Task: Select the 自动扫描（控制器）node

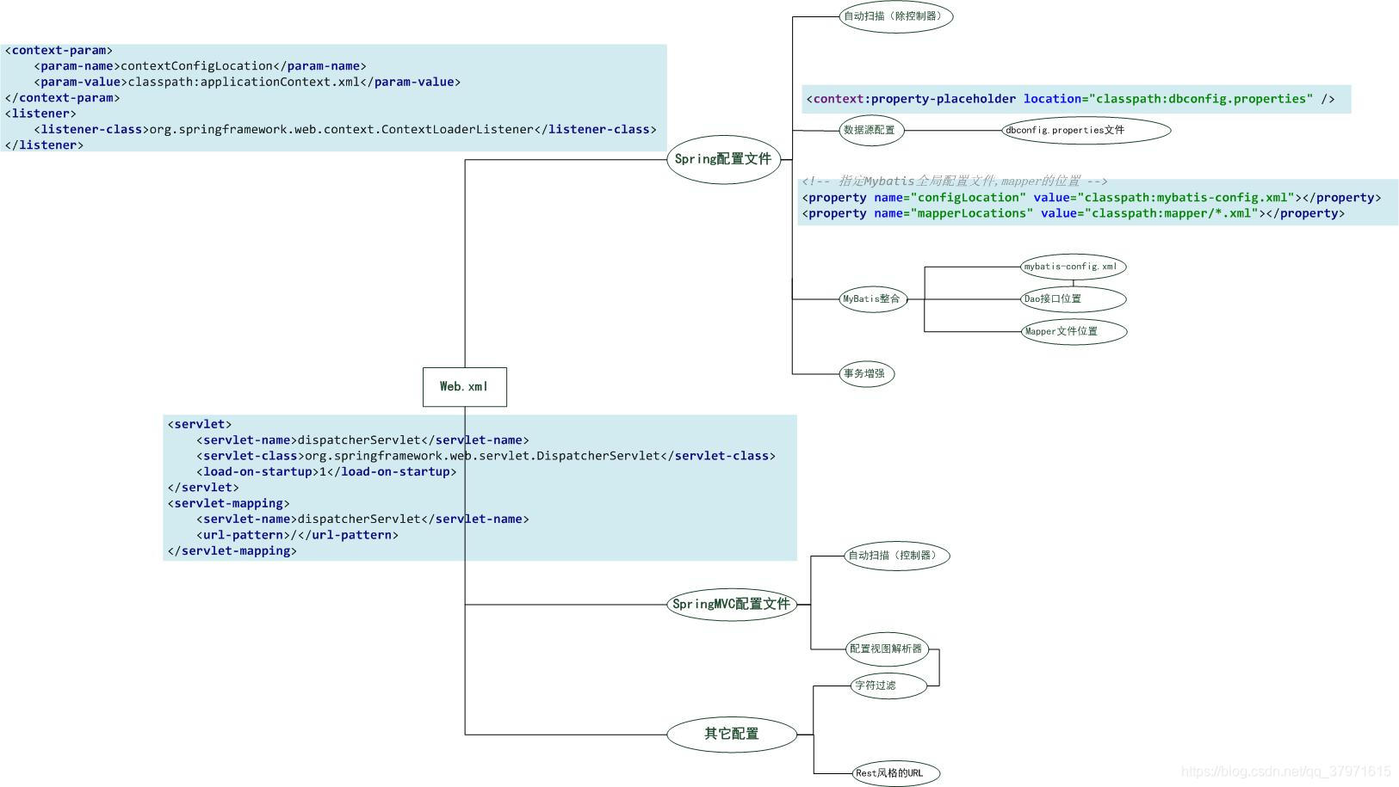Action: click(896, 556)
